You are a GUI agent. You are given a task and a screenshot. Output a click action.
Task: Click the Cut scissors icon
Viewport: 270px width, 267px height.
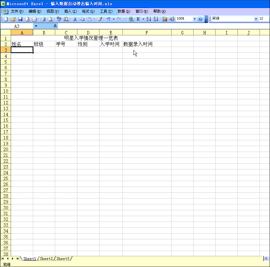(75, 19)
